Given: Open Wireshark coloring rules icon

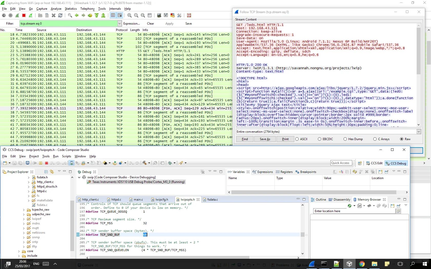Looking at the screenshot, I should coord(173,15).
